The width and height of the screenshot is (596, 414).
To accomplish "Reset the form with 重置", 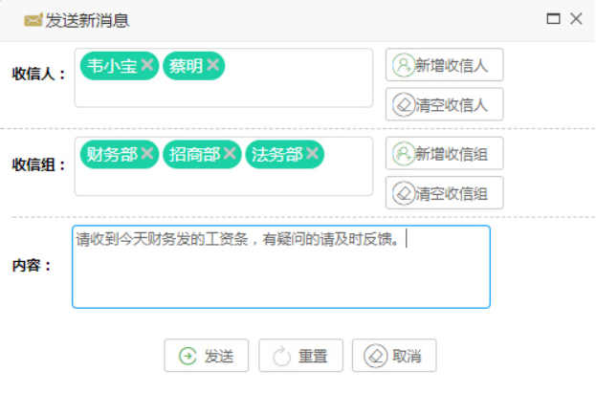I will [x=300, y=356].
